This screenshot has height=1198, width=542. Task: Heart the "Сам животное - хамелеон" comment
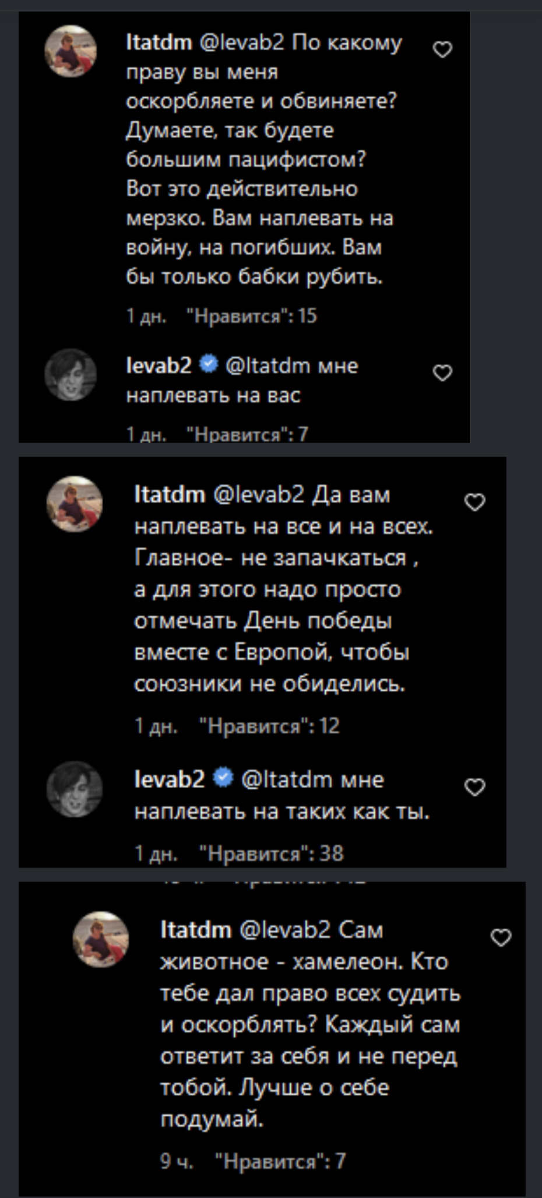501,938
